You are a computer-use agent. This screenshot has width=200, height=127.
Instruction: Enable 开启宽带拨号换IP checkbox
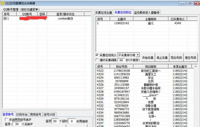[6, 119]
